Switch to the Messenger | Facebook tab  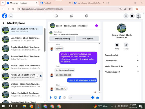[x=22, y=3]
